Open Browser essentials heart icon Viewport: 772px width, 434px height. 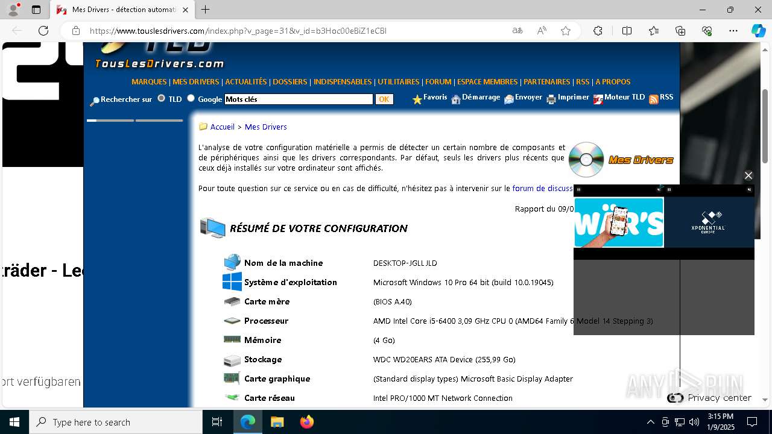(x=707, y=31)
